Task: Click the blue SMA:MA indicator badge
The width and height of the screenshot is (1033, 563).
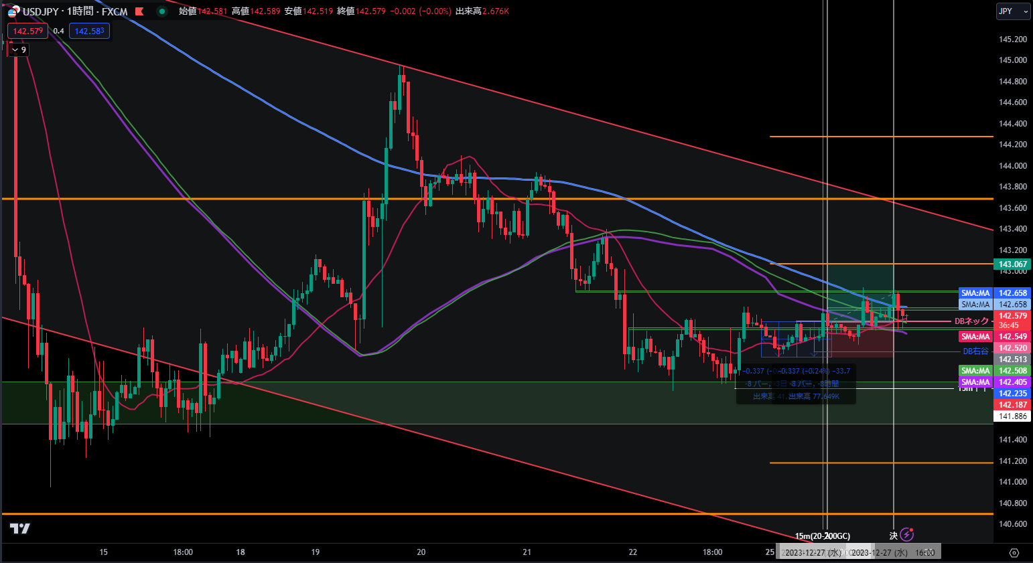Action: [x=976, y=293]
